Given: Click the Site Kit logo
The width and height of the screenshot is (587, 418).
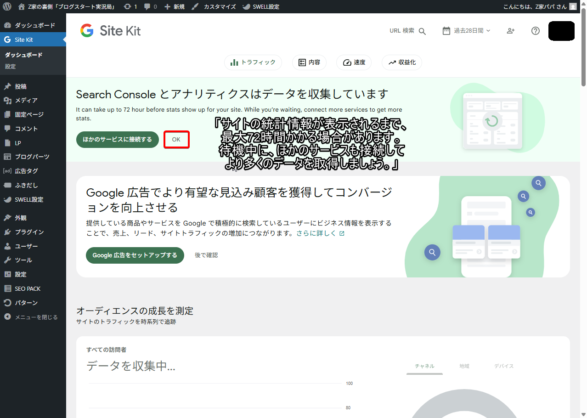Looking at the screenshot, I should (x=110, y=31).
